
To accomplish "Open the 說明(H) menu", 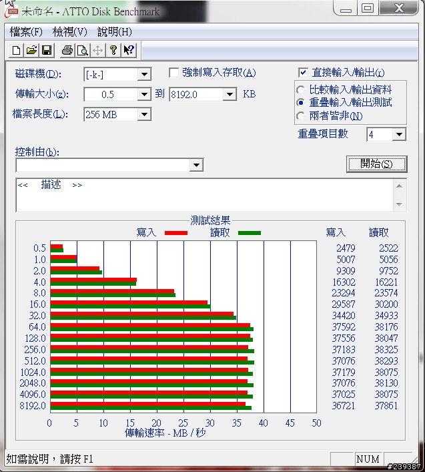I will 115,31.
